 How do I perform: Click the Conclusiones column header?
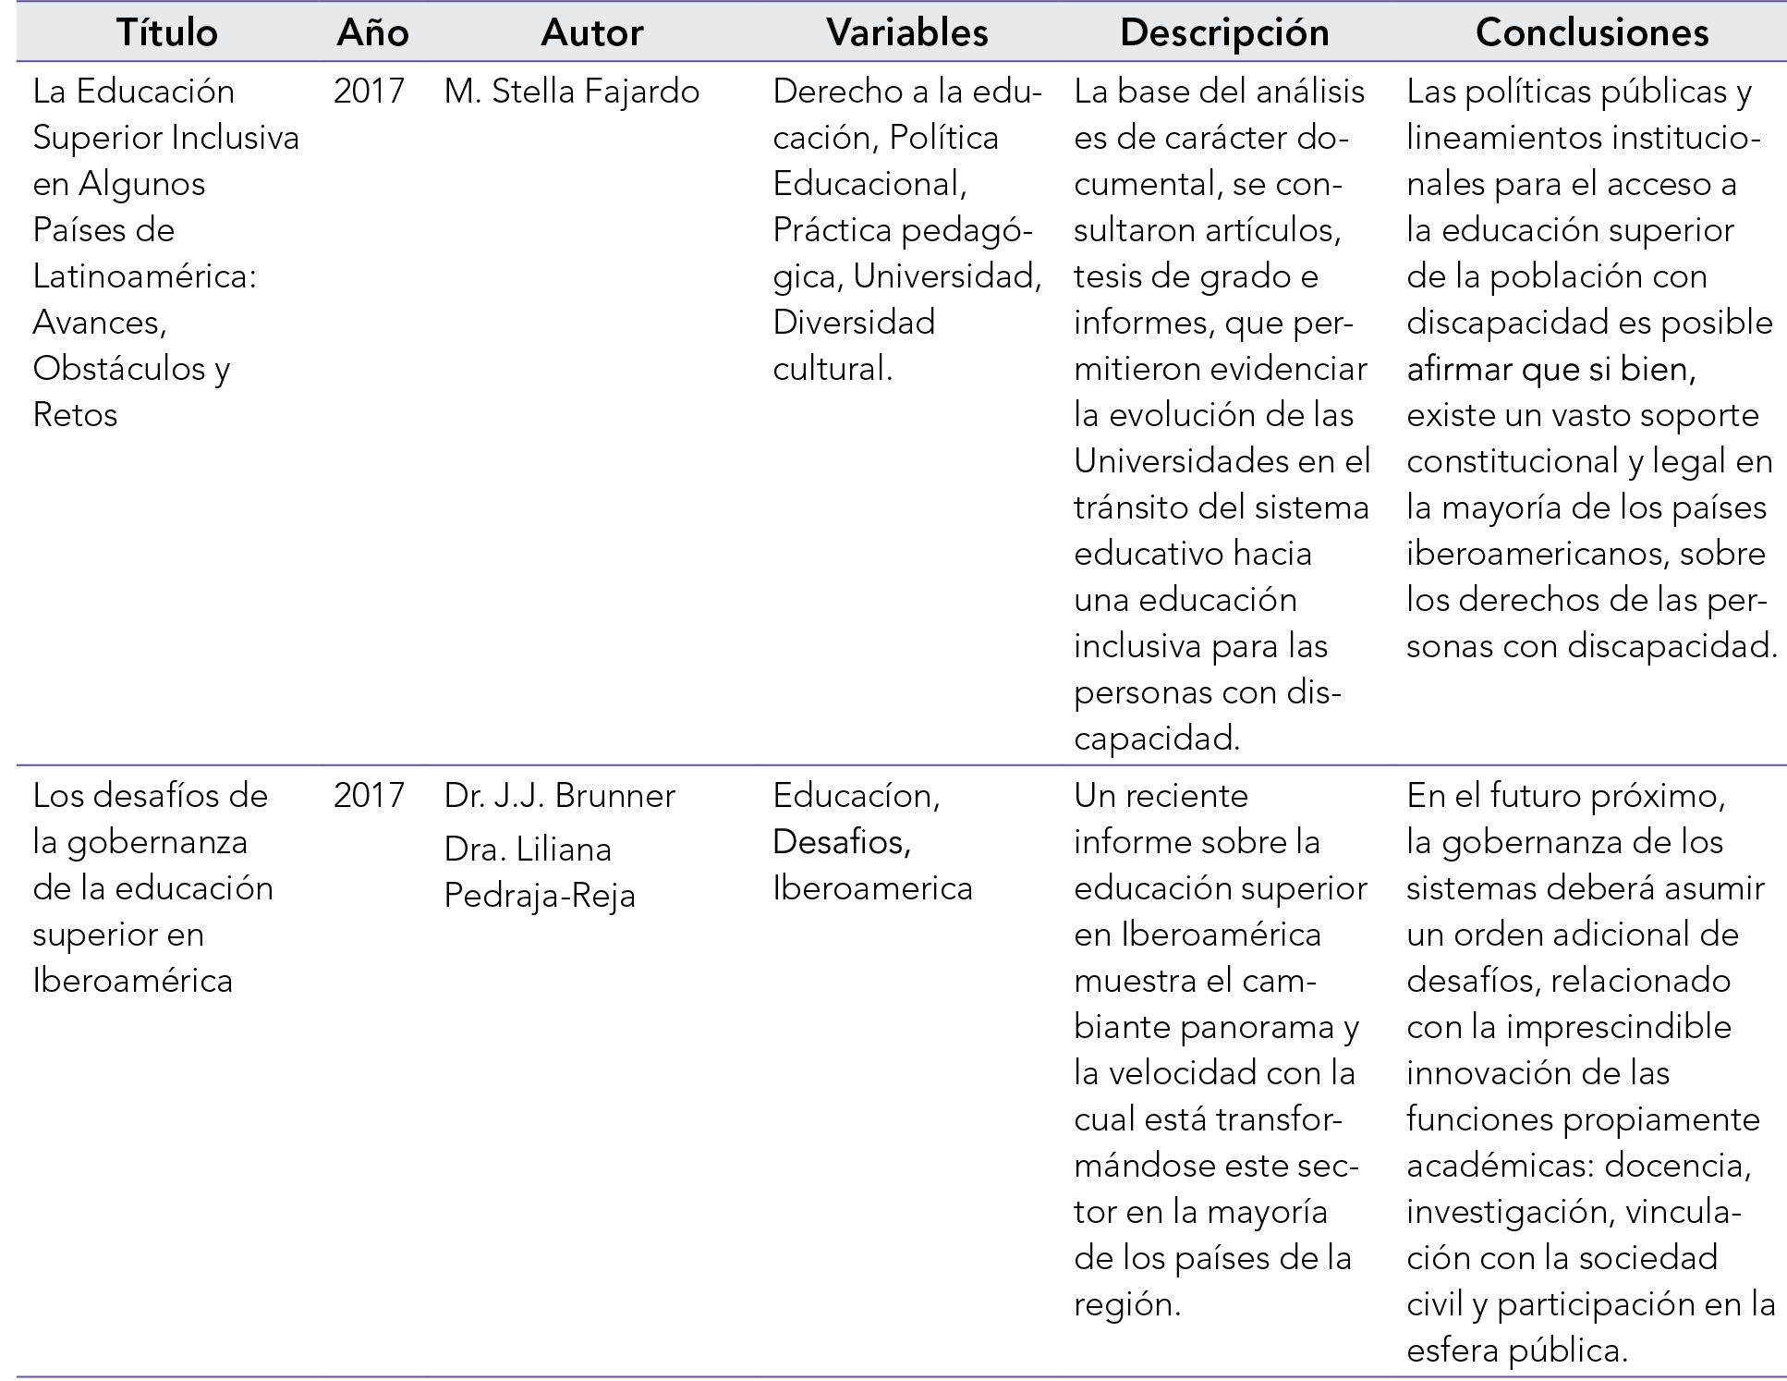pyautogui.click(x=1591, y=33)
